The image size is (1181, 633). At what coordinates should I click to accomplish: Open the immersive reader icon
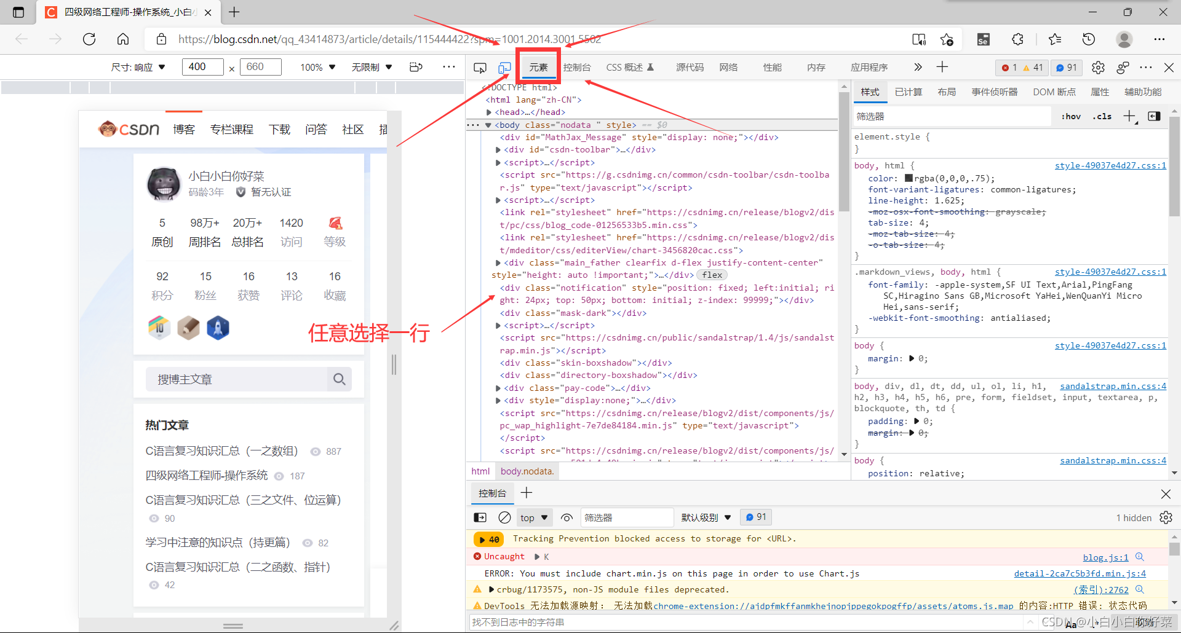[919, 39]
